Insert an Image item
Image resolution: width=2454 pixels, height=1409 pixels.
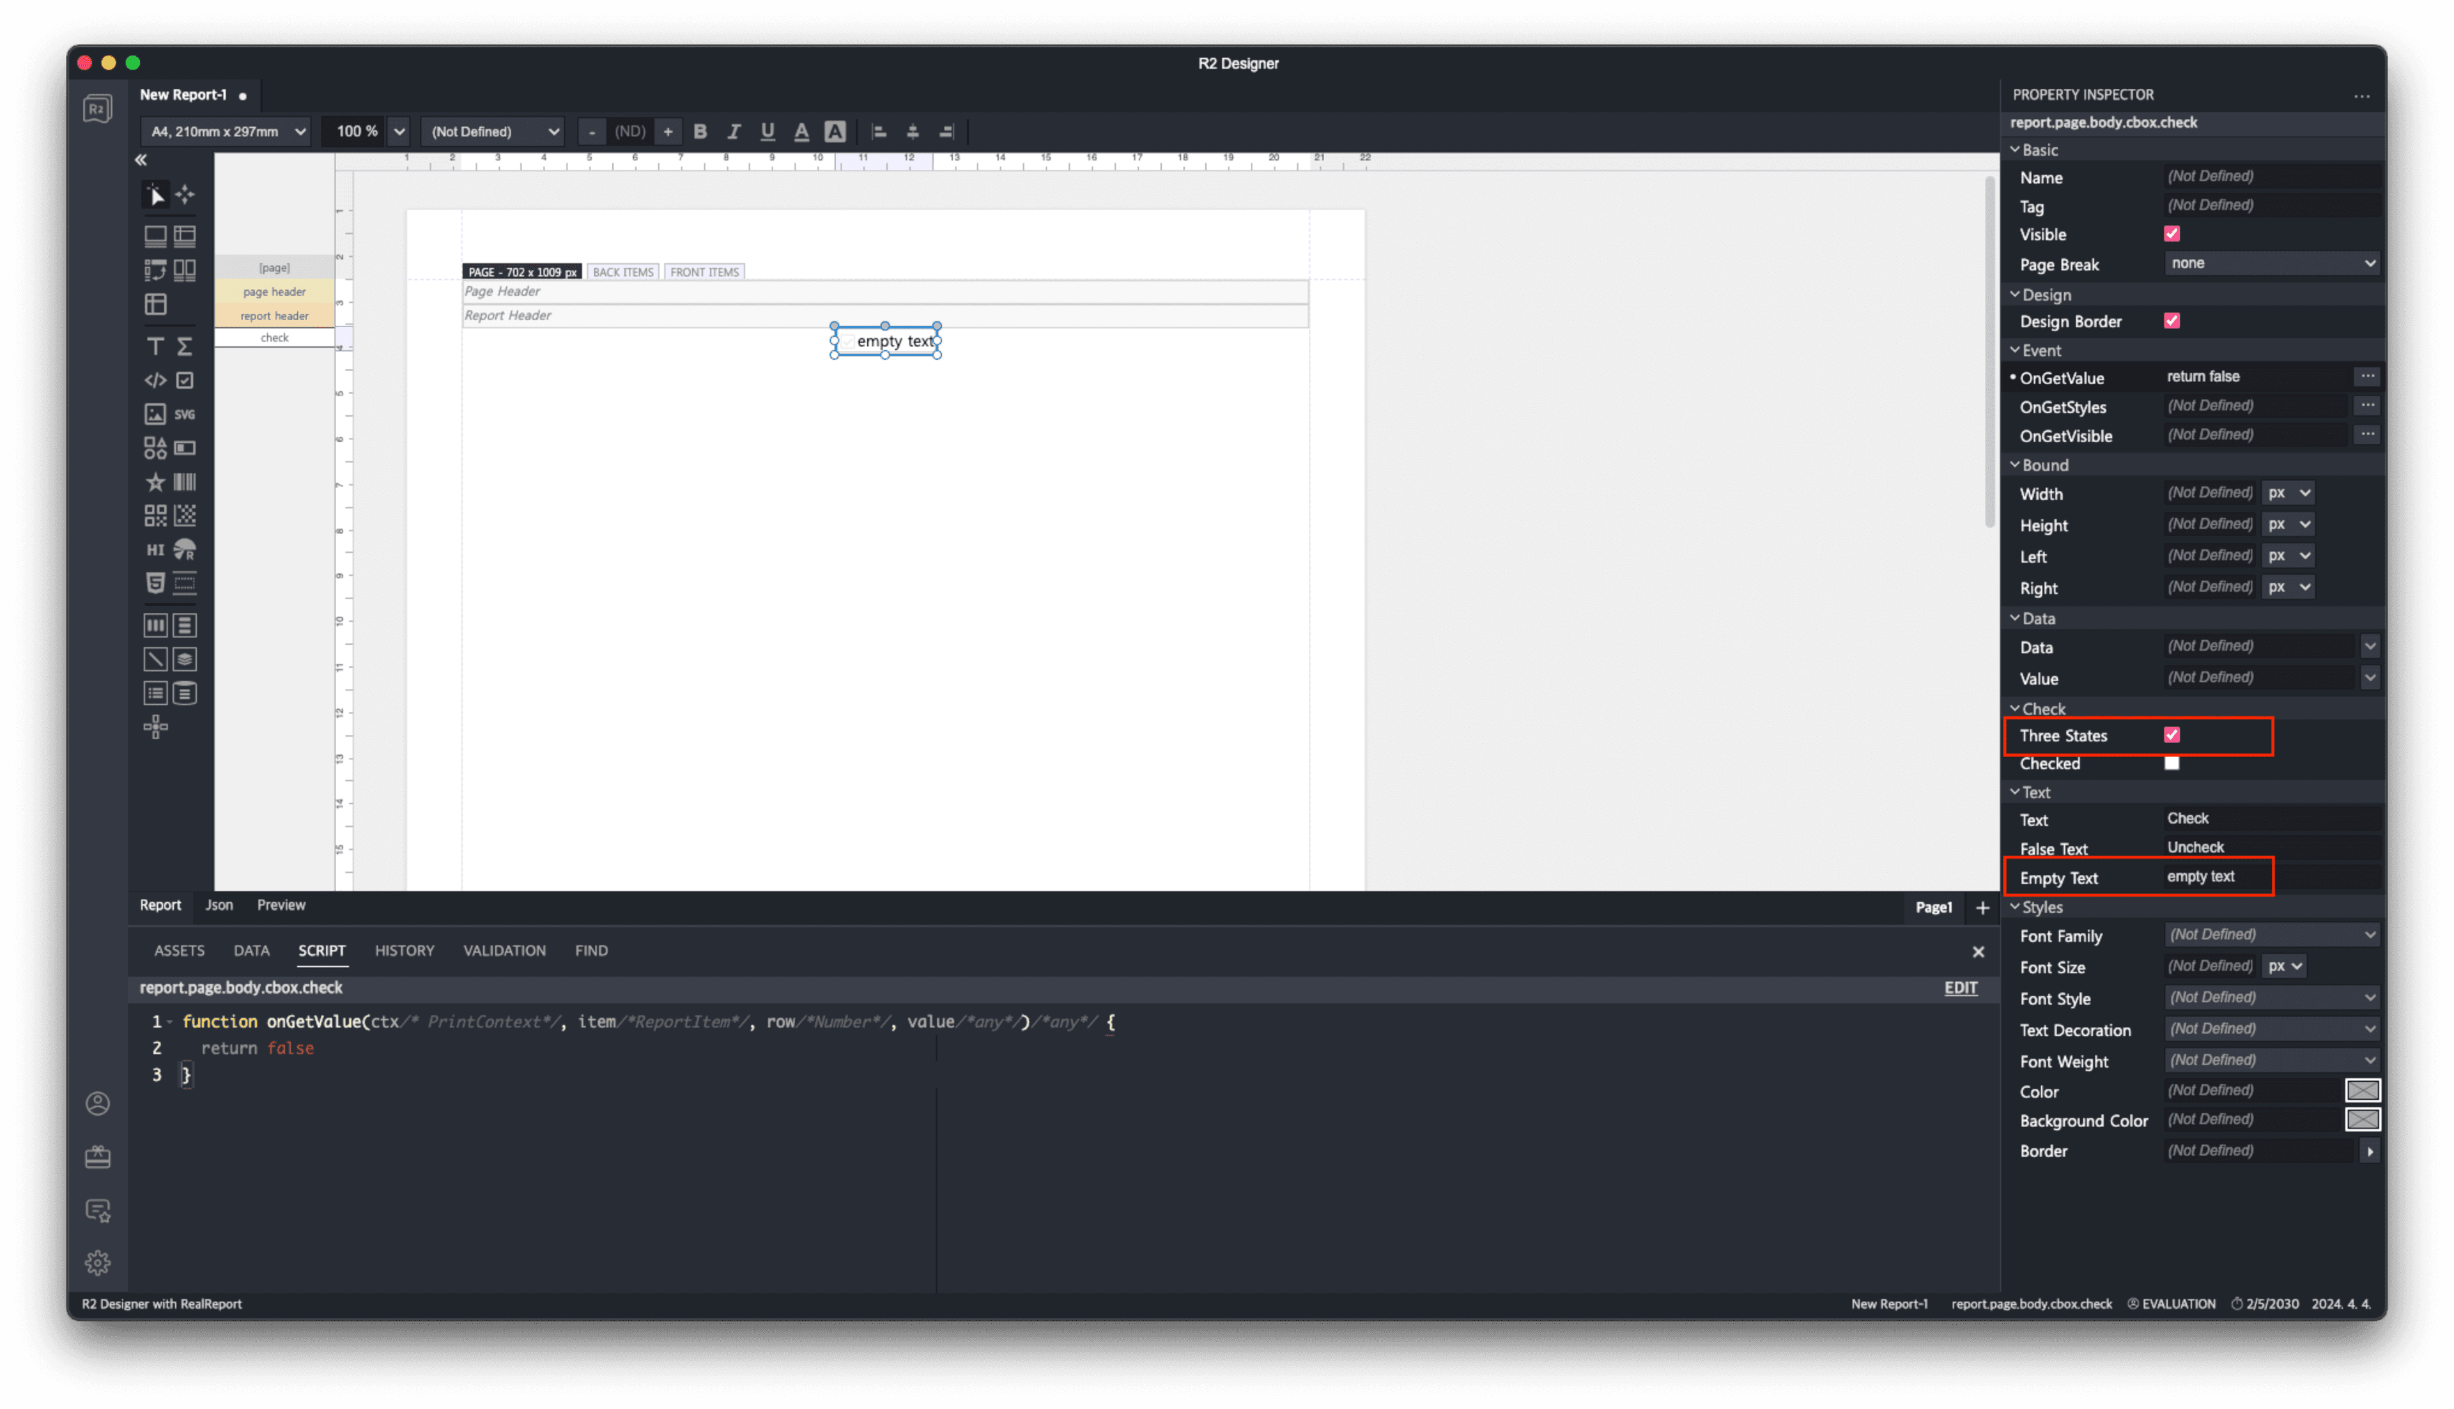(155, 414)
